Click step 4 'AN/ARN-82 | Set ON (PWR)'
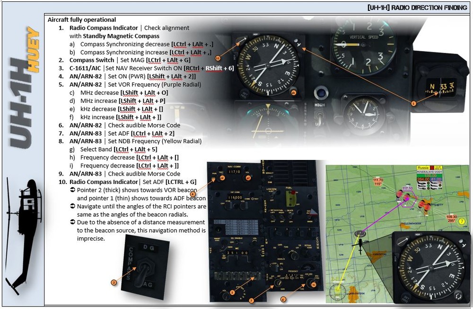The height and width of the screenshot is (309, 473). click(x=132, y=76)
